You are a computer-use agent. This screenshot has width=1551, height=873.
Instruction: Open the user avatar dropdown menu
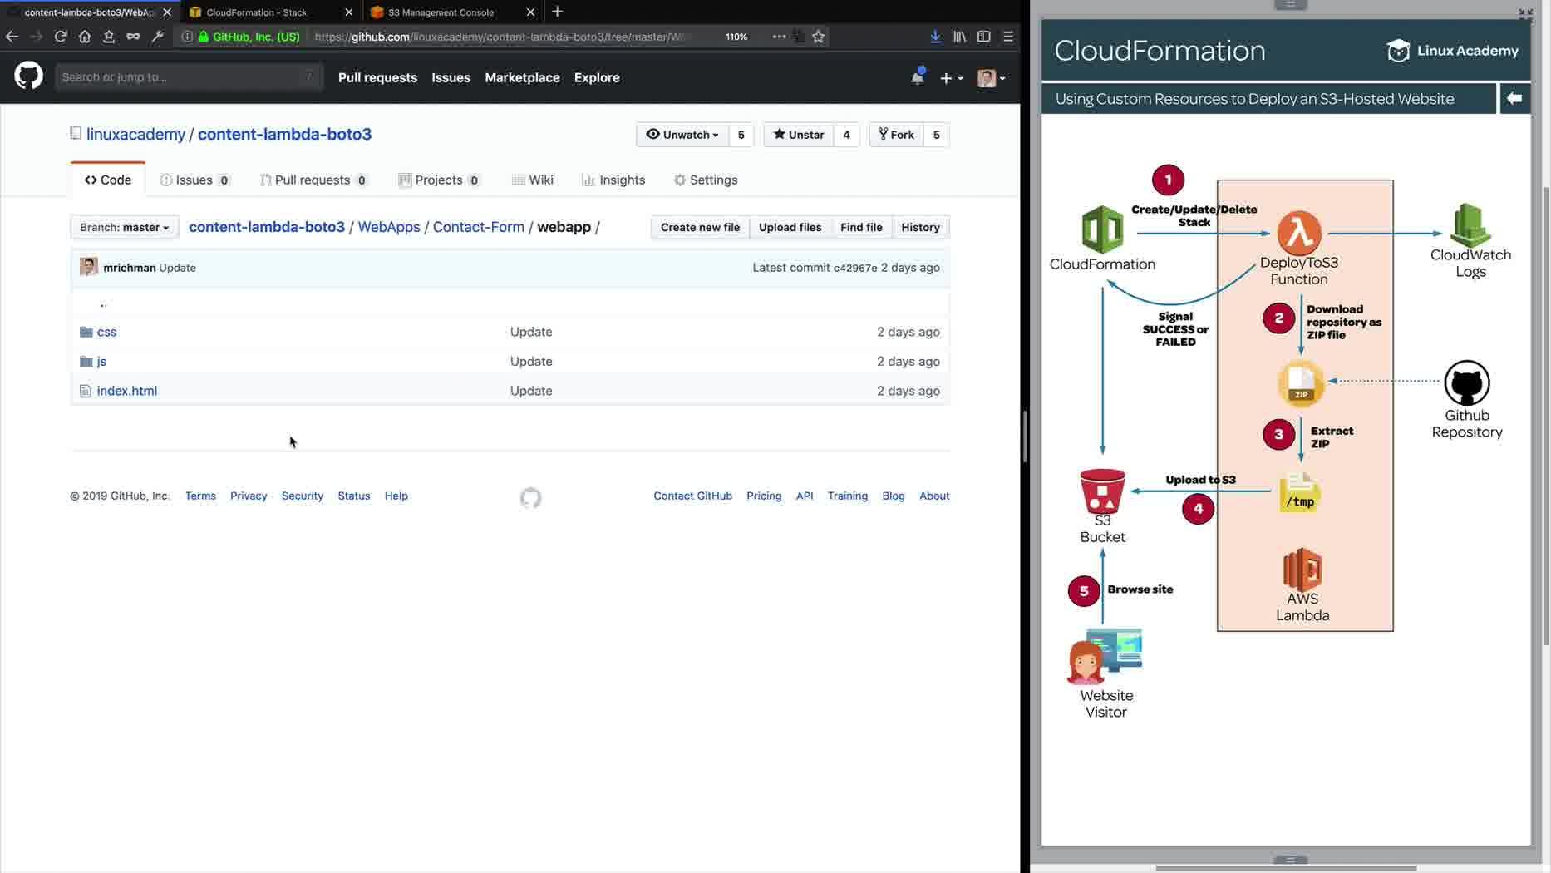992,77
